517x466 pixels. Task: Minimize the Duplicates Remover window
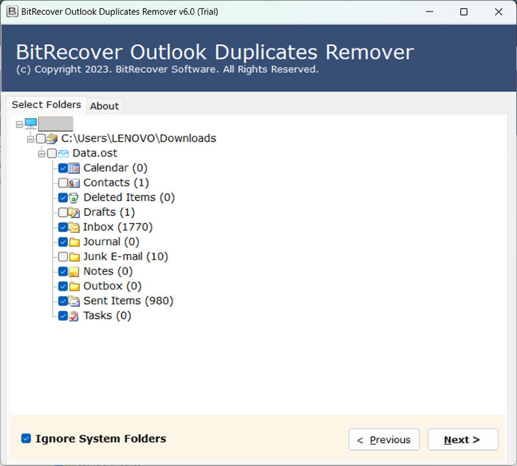point(429,12)
